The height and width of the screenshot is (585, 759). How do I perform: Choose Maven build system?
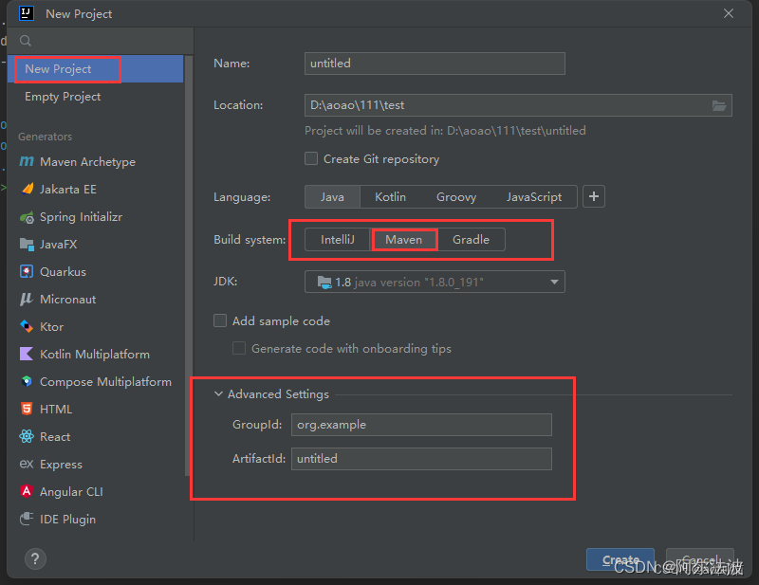point(404,240)
